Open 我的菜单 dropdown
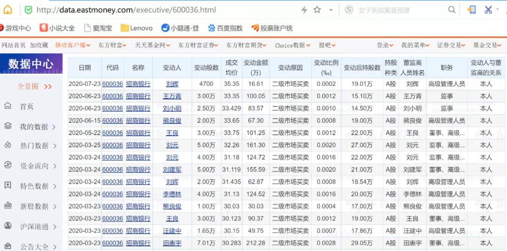The width and height of the screenshot is (507, 251). point(415,45)
